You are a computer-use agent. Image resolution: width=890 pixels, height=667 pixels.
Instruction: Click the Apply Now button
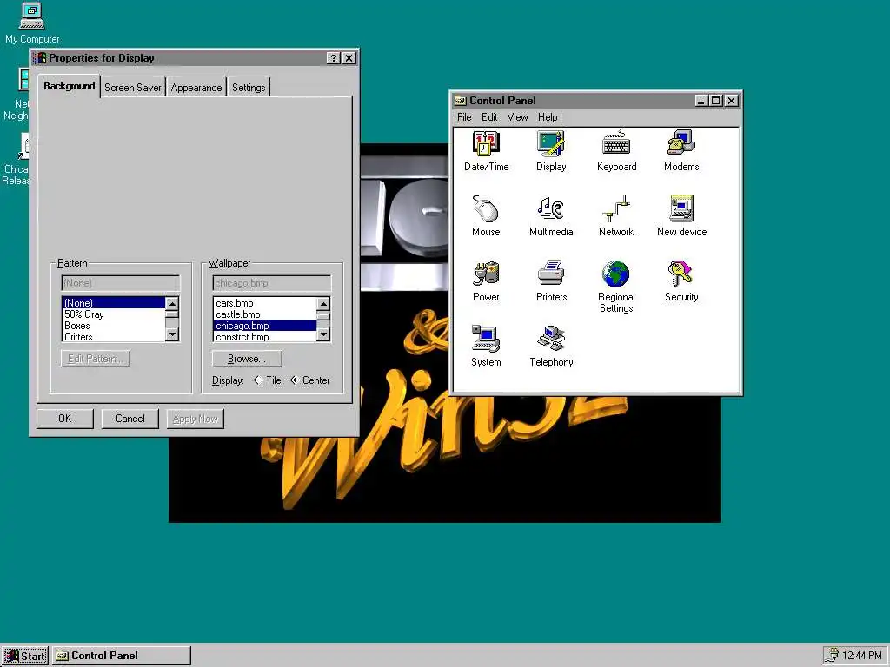[x=196, y=419]
